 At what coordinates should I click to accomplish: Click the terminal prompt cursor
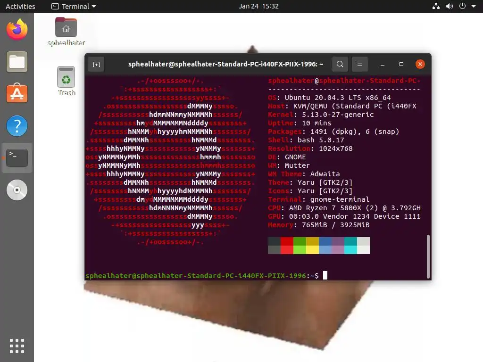pos(325,275)
